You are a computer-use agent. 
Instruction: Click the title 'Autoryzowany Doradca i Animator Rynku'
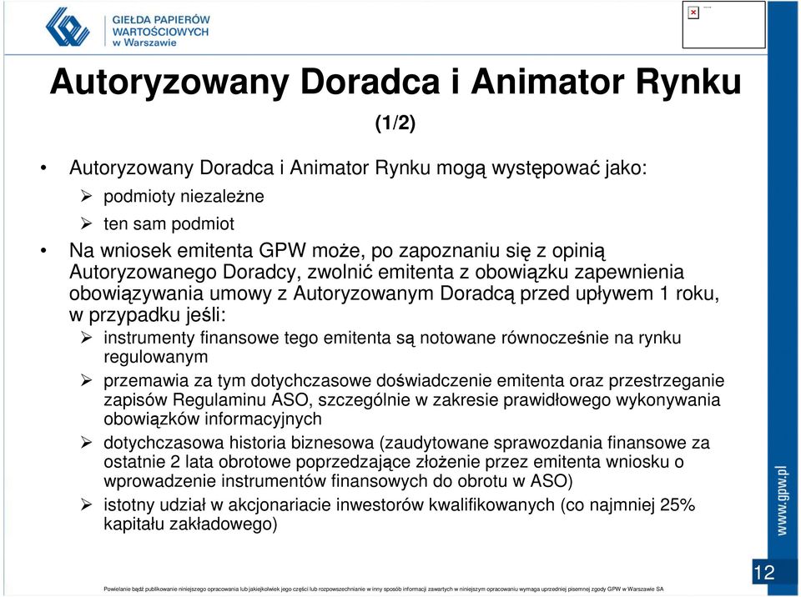[x=395, y=82]
